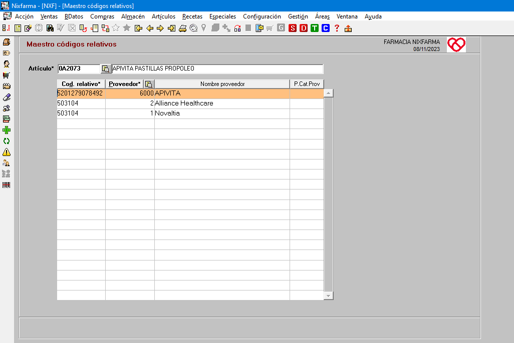The image size is (514, 343).
Task: Click the magnifier query icon in toolbar
Action: 193,28
